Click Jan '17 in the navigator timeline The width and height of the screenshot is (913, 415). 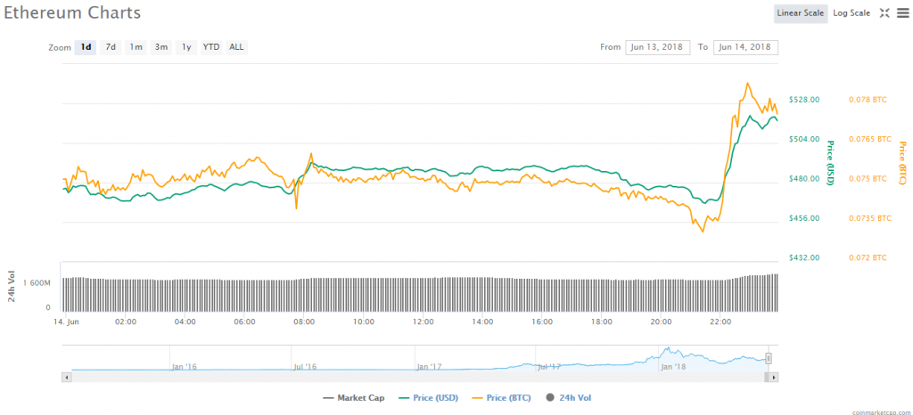tap(429, 367)
